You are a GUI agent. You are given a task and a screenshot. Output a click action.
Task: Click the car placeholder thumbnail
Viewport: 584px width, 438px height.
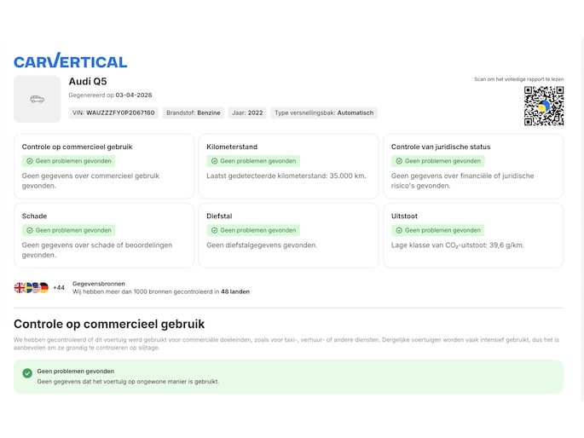[x=37, y=99]
